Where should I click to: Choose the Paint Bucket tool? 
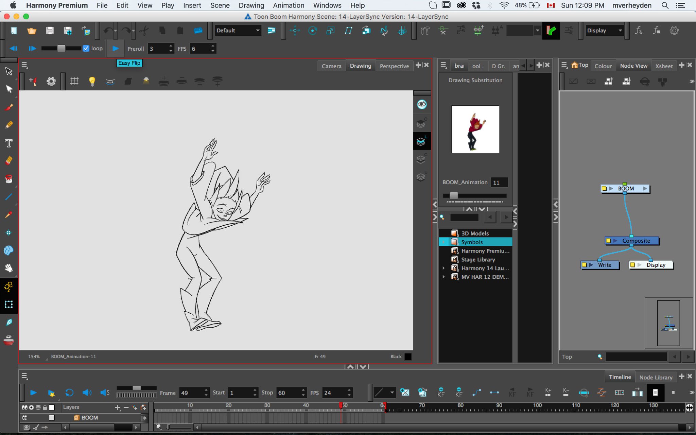[x=9, y=179]
